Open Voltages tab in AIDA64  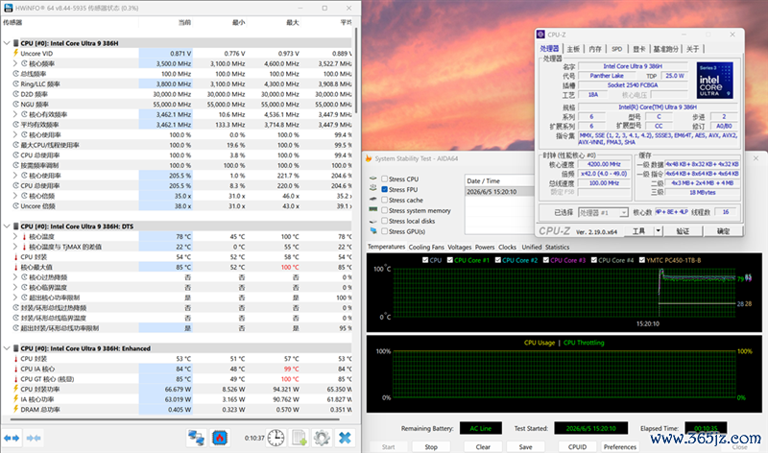[460, 247]
